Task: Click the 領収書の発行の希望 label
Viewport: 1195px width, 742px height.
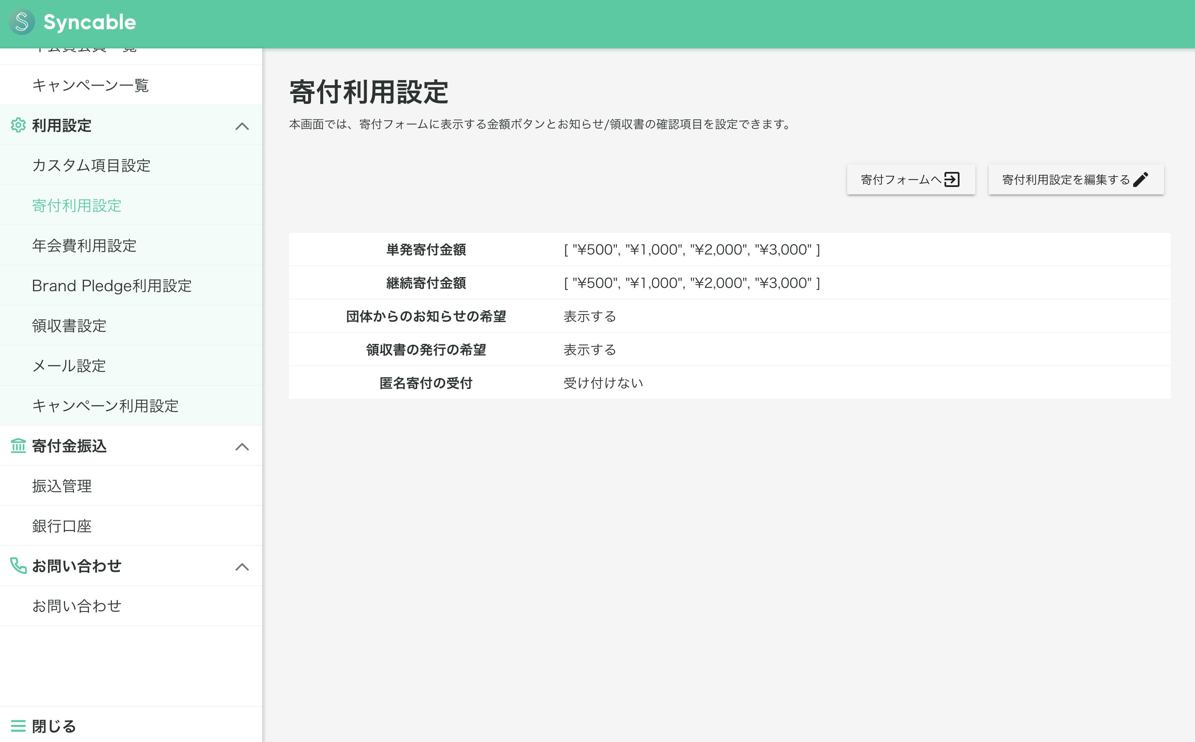Action: point(426,350)
